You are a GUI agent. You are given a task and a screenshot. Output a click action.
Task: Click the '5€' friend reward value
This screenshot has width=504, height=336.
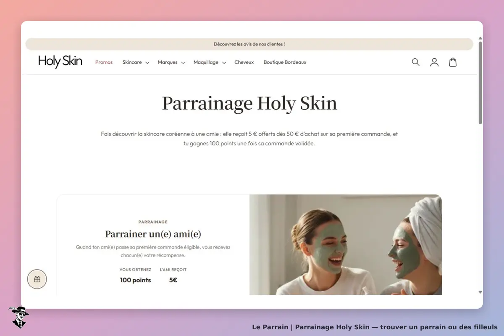point(173,280)
